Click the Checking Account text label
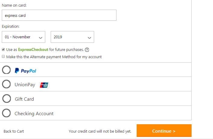 (x=34, y=114)
